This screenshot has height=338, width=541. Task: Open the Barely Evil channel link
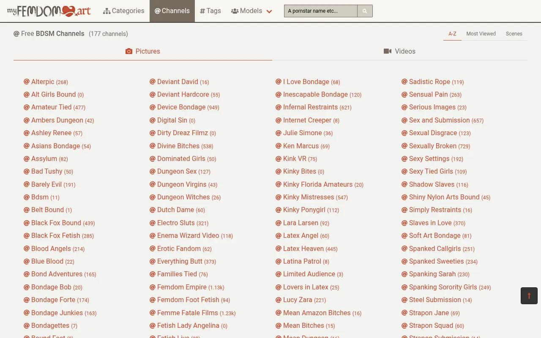click(49, 185)
